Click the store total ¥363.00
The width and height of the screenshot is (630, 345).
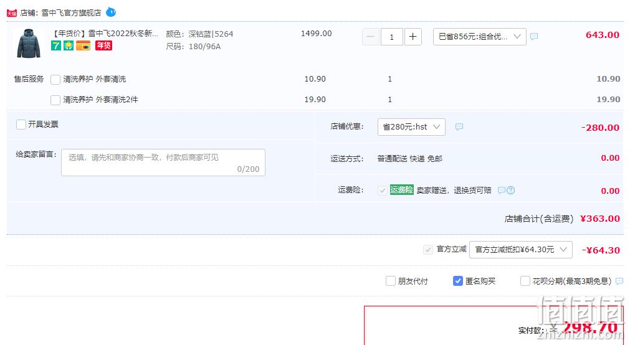click(600, 219)
